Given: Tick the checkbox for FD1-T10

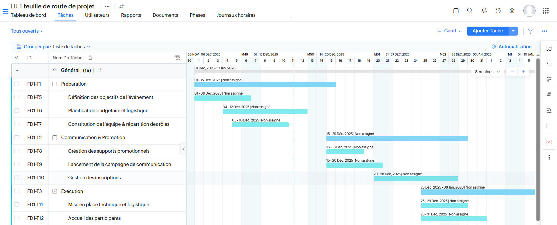Looking at the screenshot, I should [x=17, y=178].
